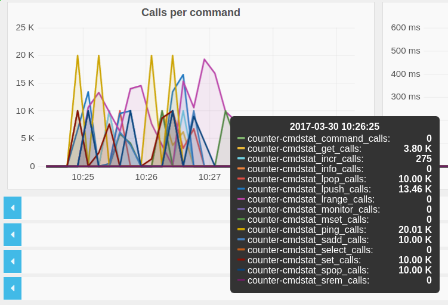Click counter-cmdstat_lpop_calls label in tooltip
448x305 pixels.
coord(307,179)
